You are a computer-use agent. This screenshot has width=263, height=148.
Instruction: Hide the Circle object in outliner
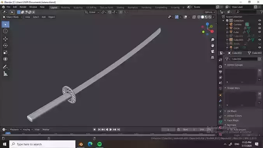[x=259, y=28]
